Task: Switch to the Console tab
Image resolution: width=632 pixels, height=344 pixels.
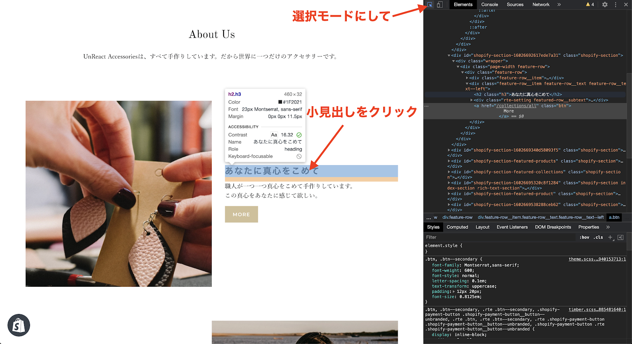Action: click(x=489, y=5)
